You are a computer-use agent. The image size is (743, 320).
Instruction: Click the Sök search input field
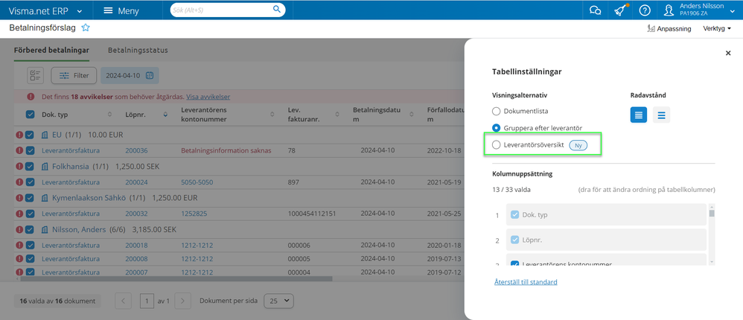[220, 10]
